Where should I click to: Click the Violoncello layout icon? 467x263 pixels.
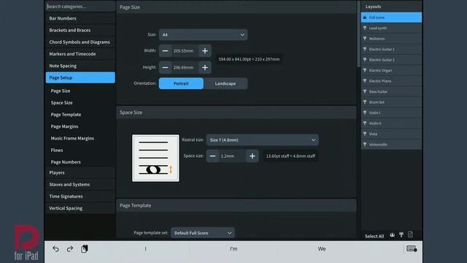365,145
